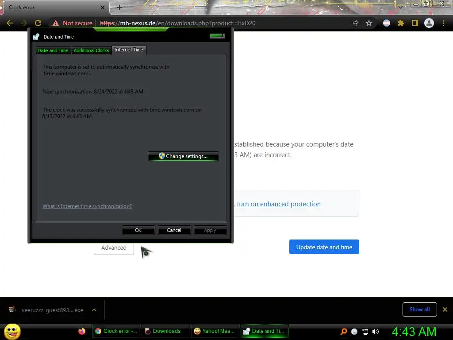The height and width of the screenshot is (340, 453).
Task: Close the Clock error tab
Action: [x=103, y=8]
